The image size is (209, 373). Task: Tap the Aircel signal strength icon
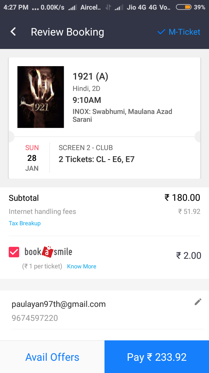coord(72,8)
